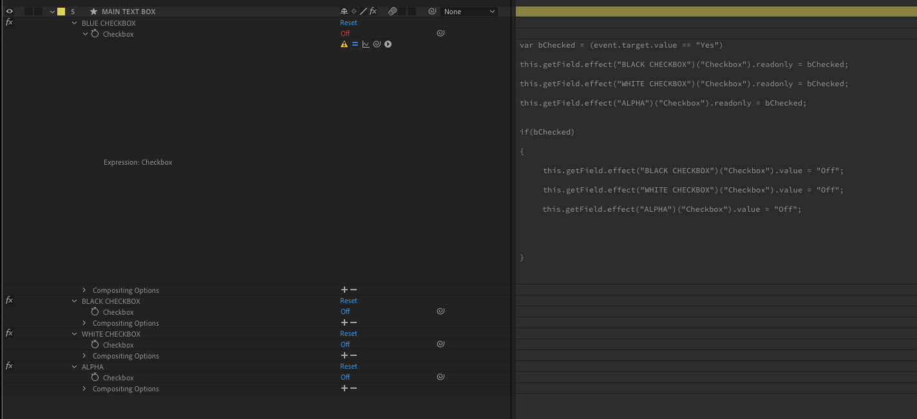Click the WHITE CHECKBOX Checkbox stopwatch
Screen dimensions: 917x419
tap(95, 345)
